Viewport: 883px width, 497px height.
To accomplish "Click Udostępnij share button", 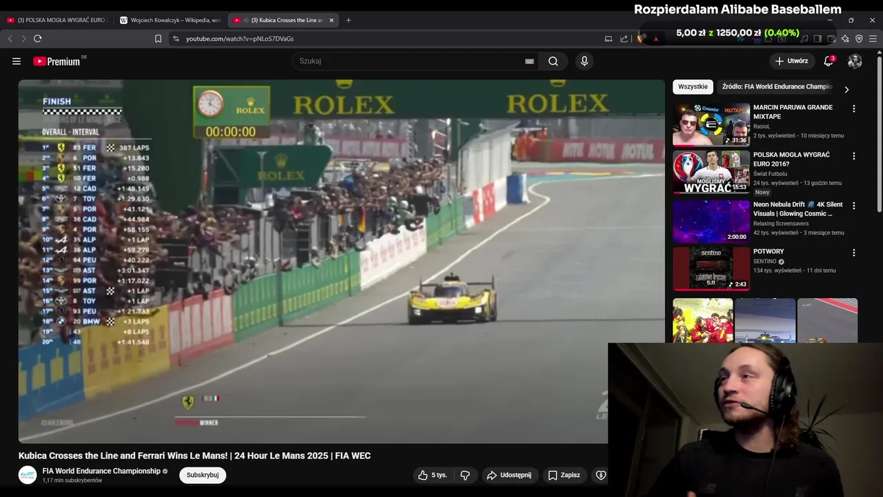I will (x=509, y=475).
